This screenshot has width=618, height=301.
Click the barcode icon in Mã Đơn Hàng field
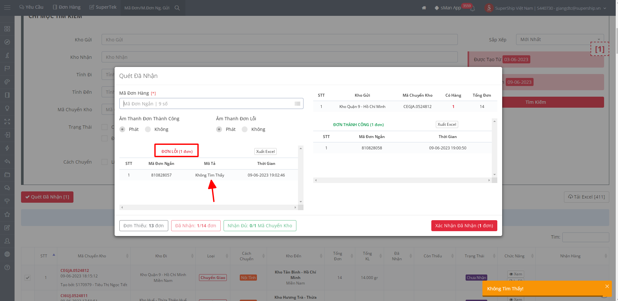coord(297,103)
